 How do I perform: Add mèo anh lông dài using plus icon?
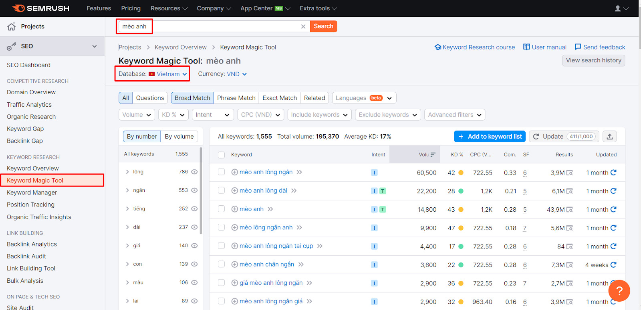point(235,191)
